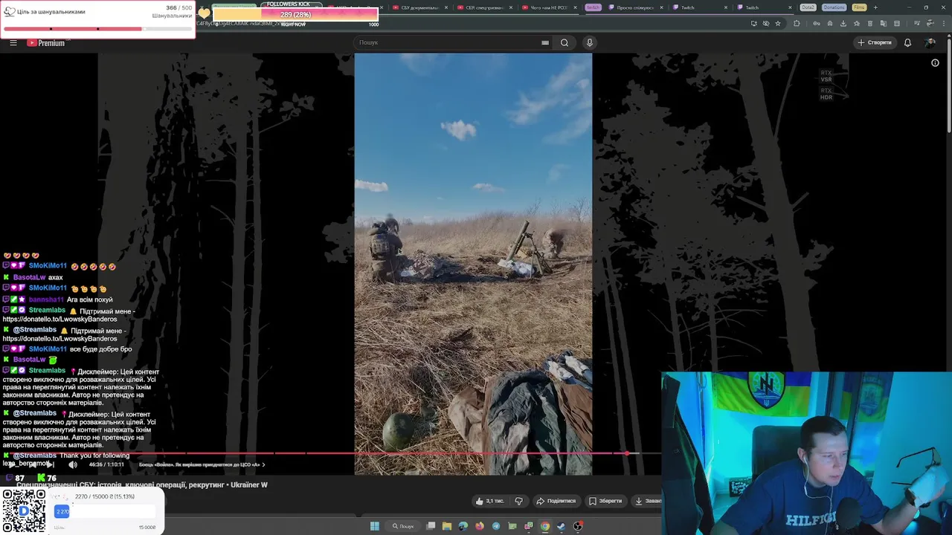The width and height of the screenshot is (952, 535).
Task: Open Telegram from the taskbar
Action: 496,526
